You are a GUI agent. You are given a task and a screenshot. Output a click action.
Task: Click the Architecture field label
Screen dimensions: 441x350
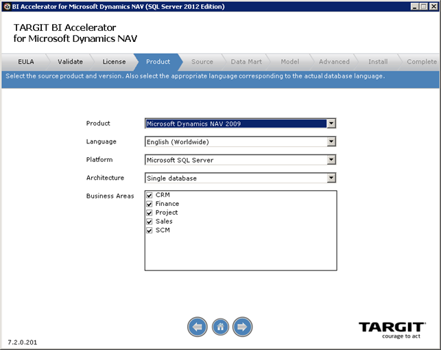105,178
